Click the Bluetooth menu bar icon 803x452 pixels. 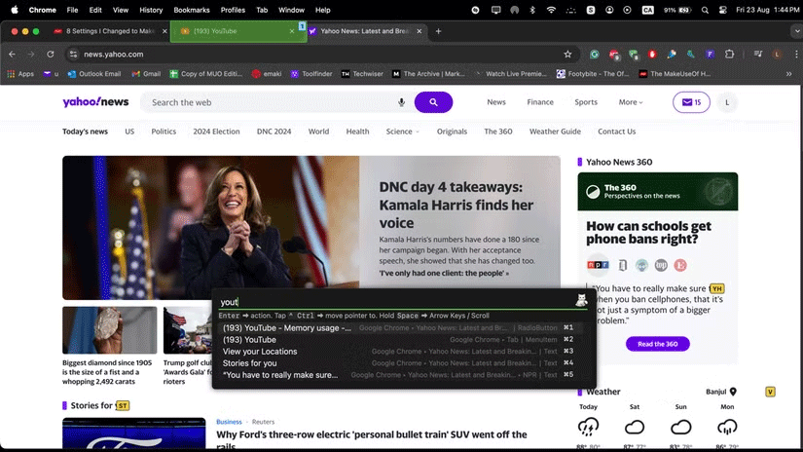tap(532, 10)
